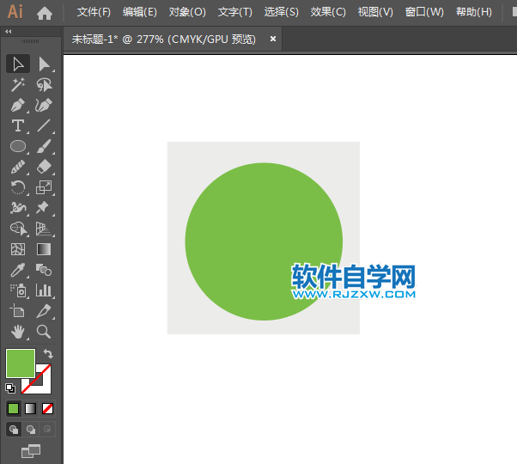This screenshot has width=517, height=464.
Task: Select the Curvature tool
Action: (x=44, y=105)
